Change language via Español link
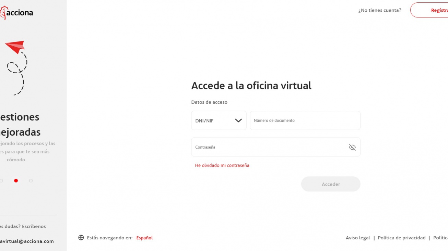448x251 pixels. click(x=144, y=238)
